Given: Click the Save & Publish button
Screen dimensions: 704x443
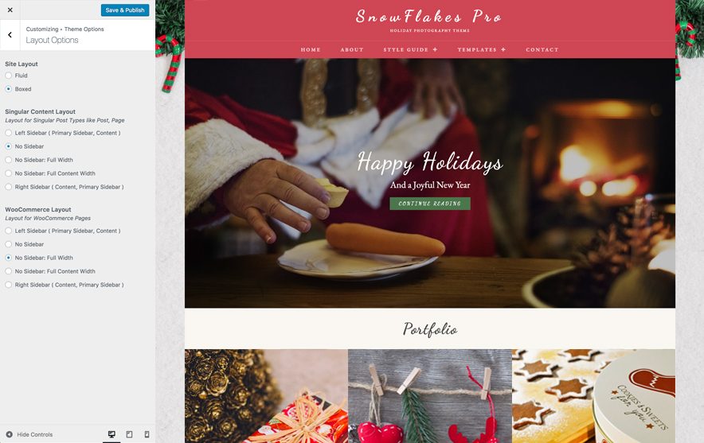Looking at the screenshot, I should (x=125, y=10).
